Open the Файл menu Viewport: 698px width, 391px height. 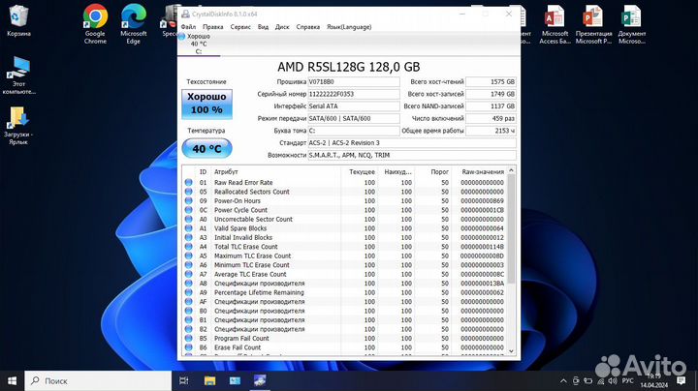188,27
